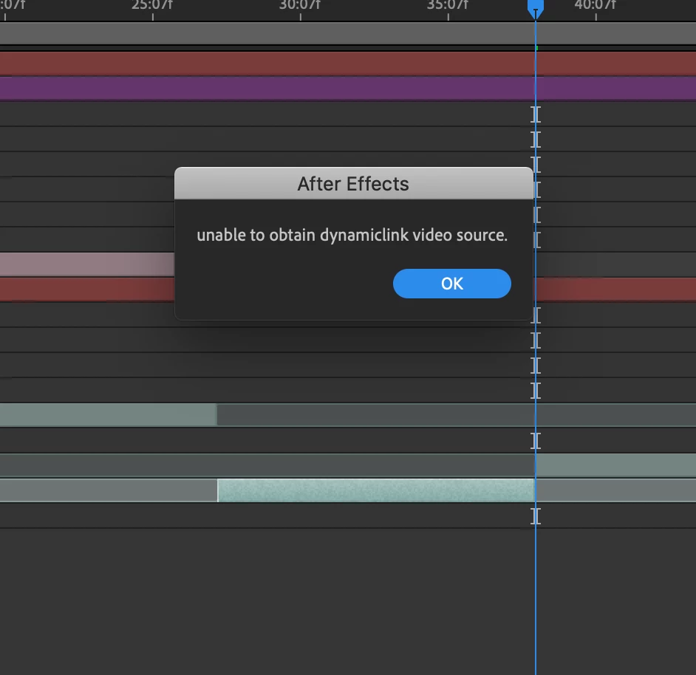Click the 30:07f mark on the time ruler
This screenshot has width=696, height=675.
300,6
